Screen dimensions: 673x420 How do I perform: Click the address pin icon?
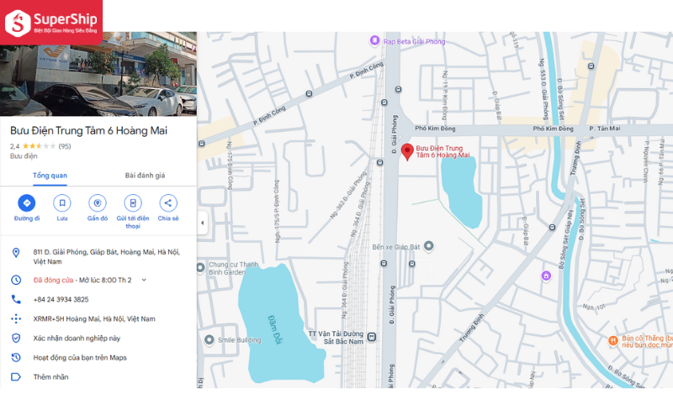pos(16,253)
